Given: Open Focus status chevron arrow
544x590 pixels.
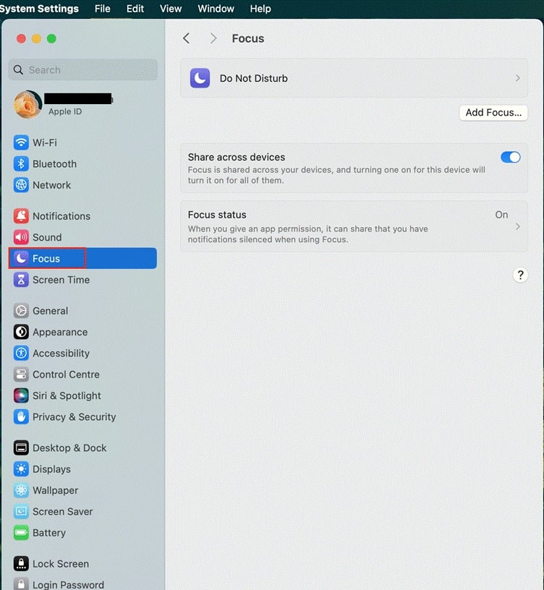Looking at the screenshot, I should 518,226.
